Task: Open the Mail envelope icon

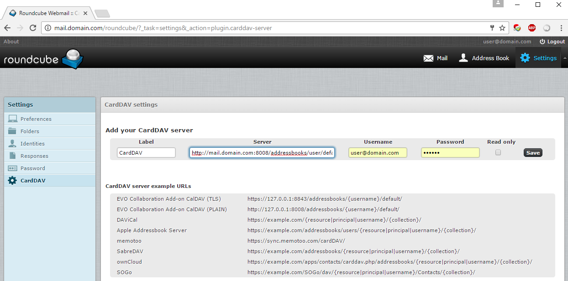Action: 428,58
